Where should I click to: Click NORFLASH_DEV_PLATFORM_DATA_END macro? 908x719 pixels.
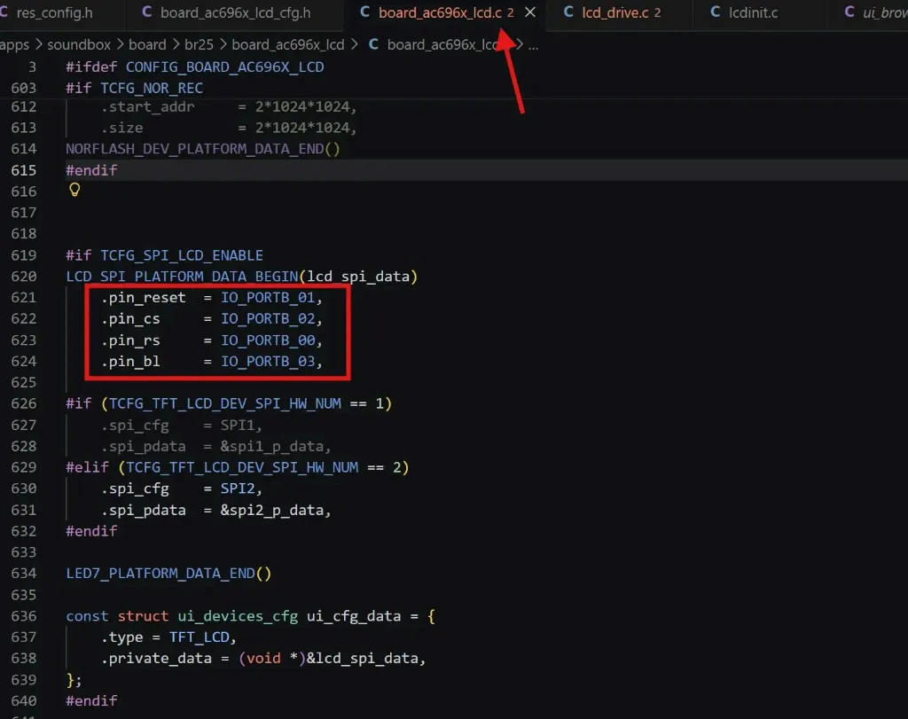194,149
